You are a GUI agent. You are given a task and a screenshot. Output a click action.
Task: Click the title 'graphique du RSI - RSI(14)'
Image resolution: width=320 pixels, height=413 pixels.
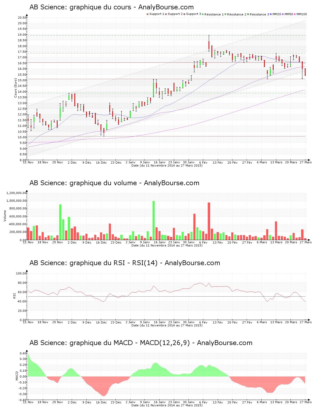114,263
